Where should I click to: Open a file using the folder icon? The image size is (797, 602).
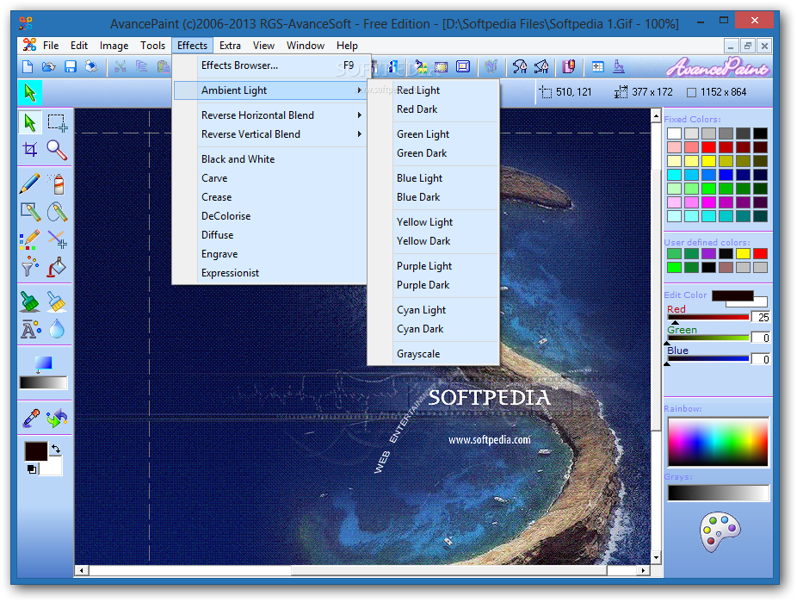coord(49,66)
